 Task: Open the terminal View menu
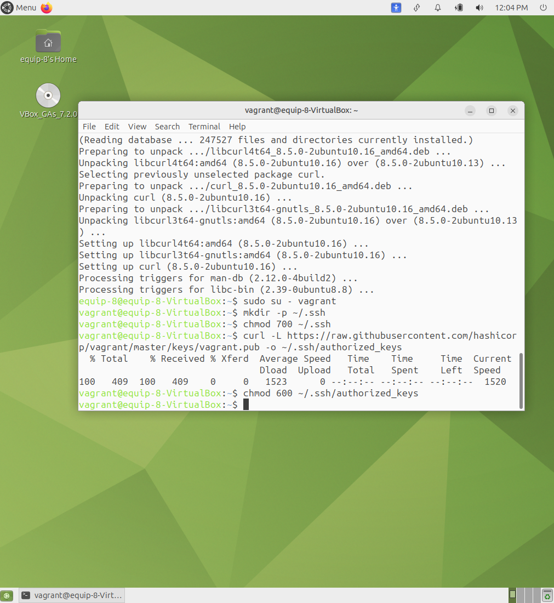pyautogui.click(x=137, y=127)
